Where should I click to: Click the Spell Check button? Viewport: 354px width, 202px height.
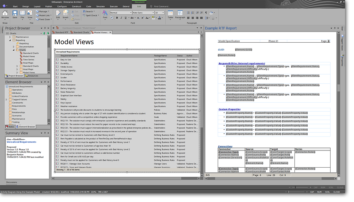click(x=91, y=15)
